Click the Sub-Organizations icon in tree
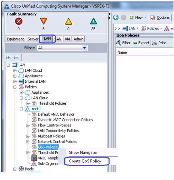The height and width of the screenshot is (180, 174). click(34, 163)
